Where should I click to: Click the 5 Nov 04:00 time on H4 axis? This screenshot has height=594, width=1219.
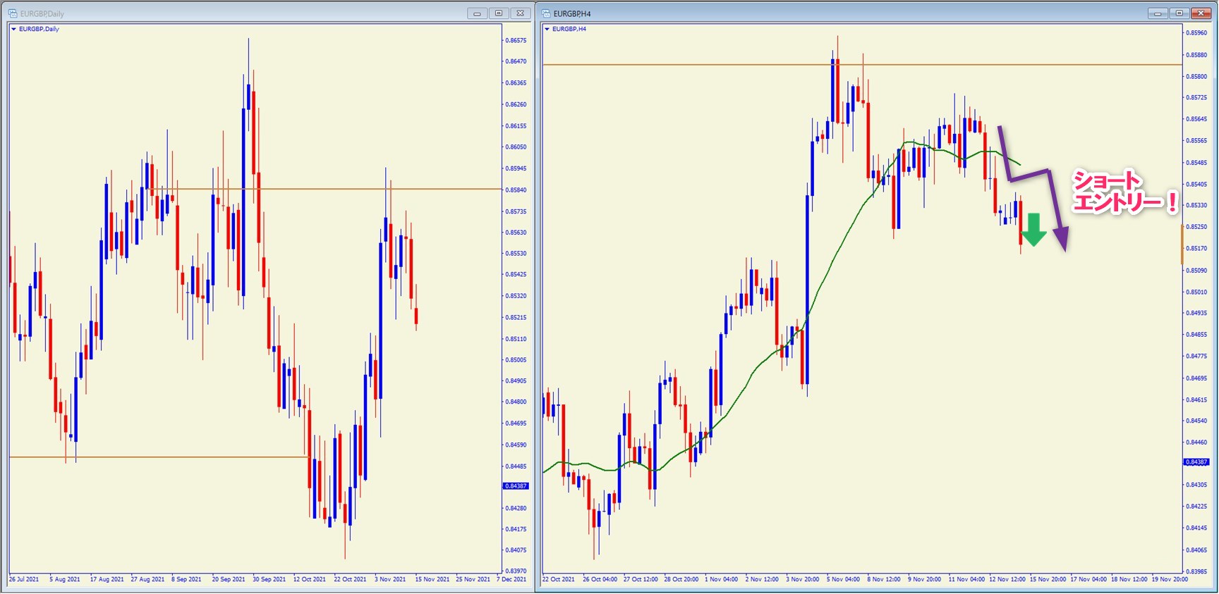pos(844,579)
